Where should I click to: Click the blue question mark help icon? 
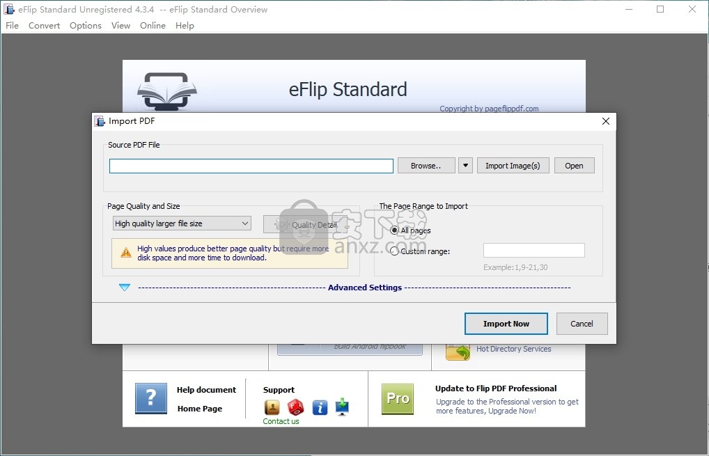(x=151, y=398)
